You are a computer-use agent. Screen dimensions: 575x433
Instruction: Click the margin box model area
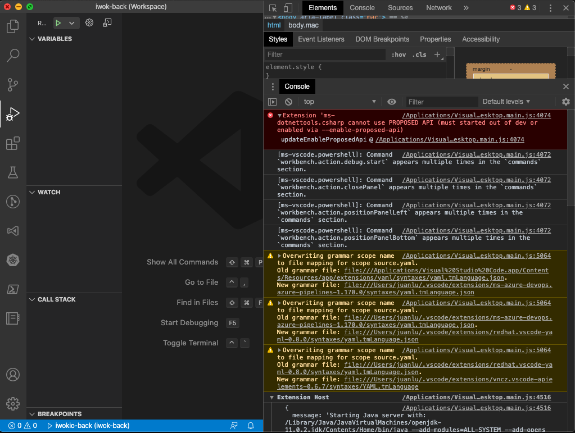(510, 71)
